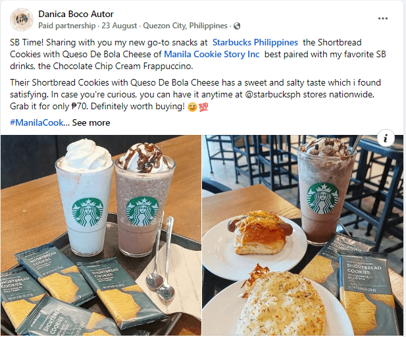Click the Shortbread Cookies pack in right photo
The width and height of the screenshot is (406, 337).
coord(365,293)
